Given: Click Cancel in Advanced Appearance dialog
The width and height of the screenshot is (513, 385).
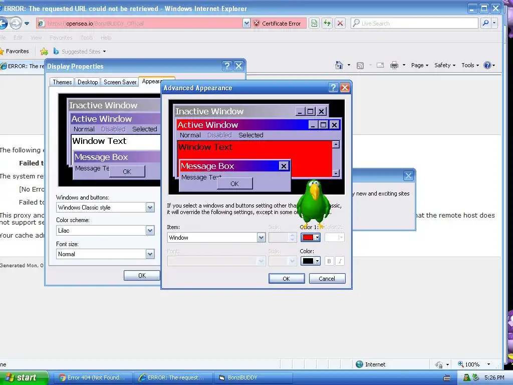Looking at the screenshot, I should point(327,279).
